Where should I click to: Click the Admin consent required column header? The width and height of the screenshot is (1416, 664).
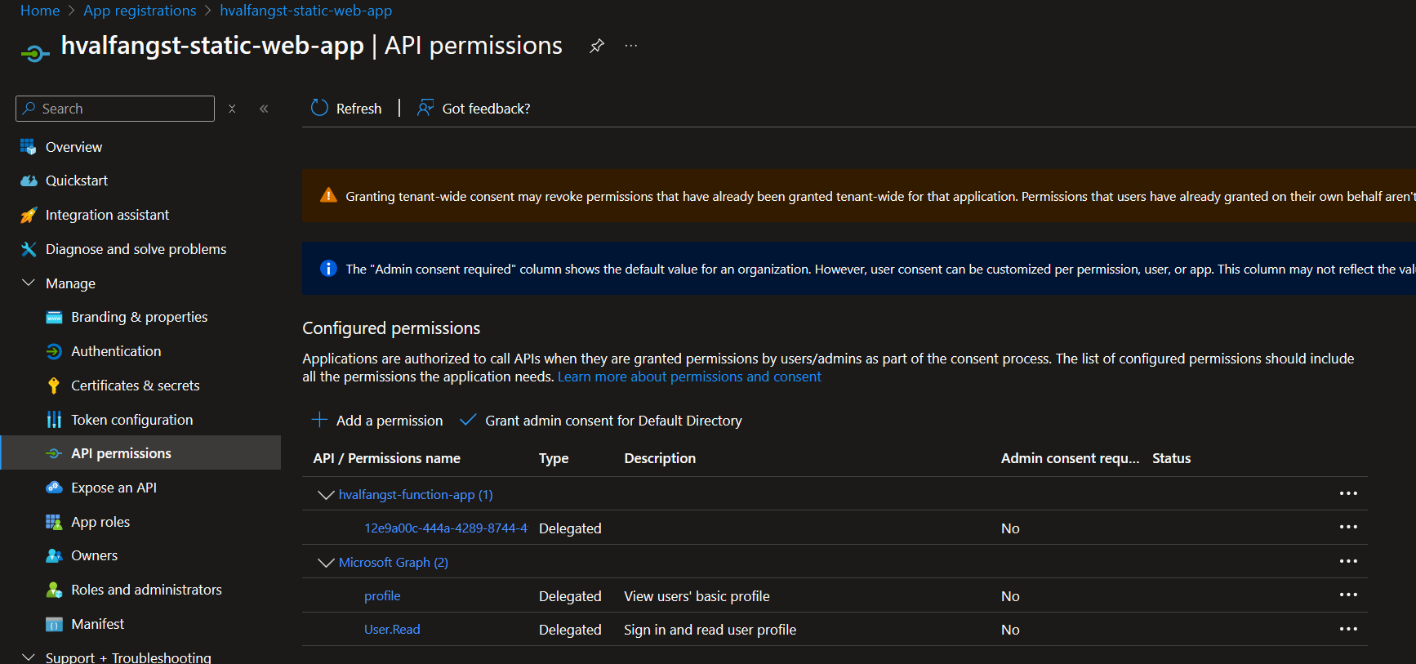point(1070,458)
